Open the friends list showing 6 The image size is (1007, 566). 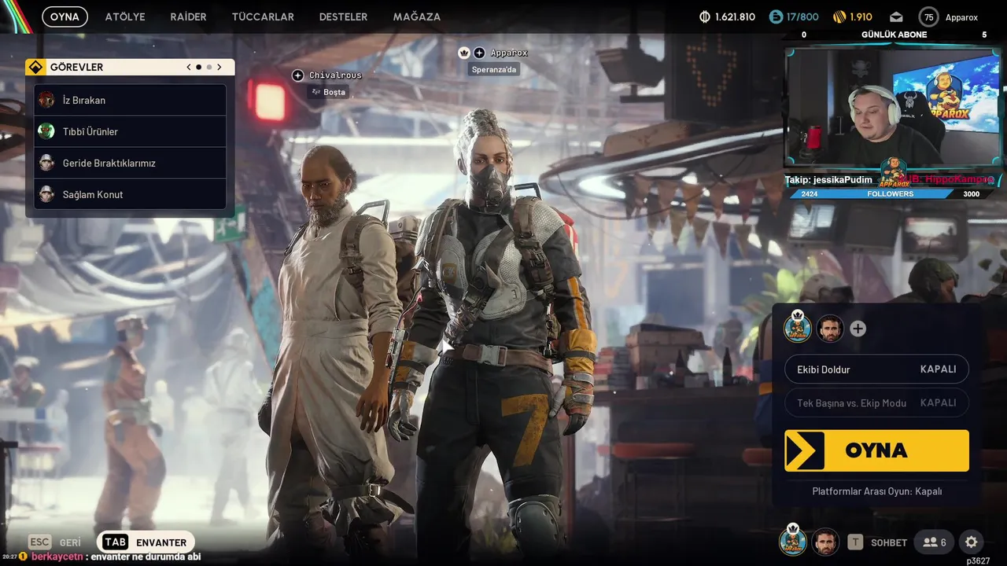[935, 542]
